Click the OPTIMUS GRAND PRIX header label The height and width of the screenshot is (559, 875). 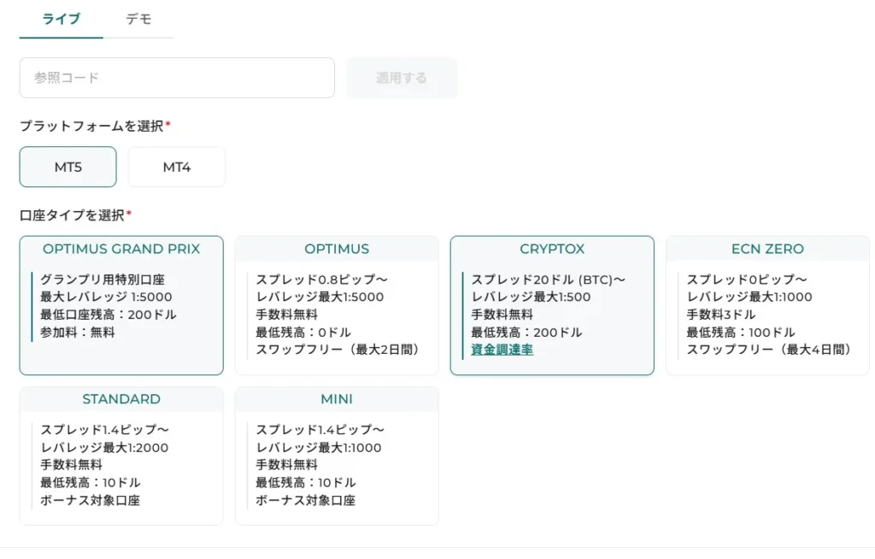(x=120, y=249)
